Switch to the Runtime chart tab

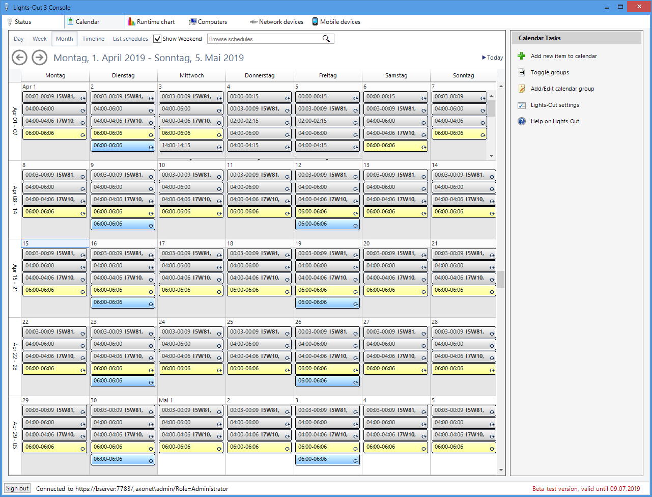(x=151, y=22)
